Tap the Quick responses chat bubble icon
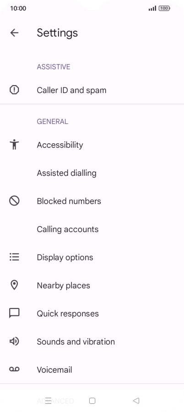Screen dimensions: 184x412 [14, 314]
